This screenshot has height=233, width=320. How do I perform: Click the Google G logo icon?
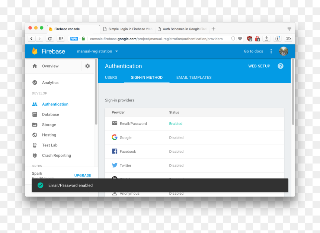[x=115, y=137]
